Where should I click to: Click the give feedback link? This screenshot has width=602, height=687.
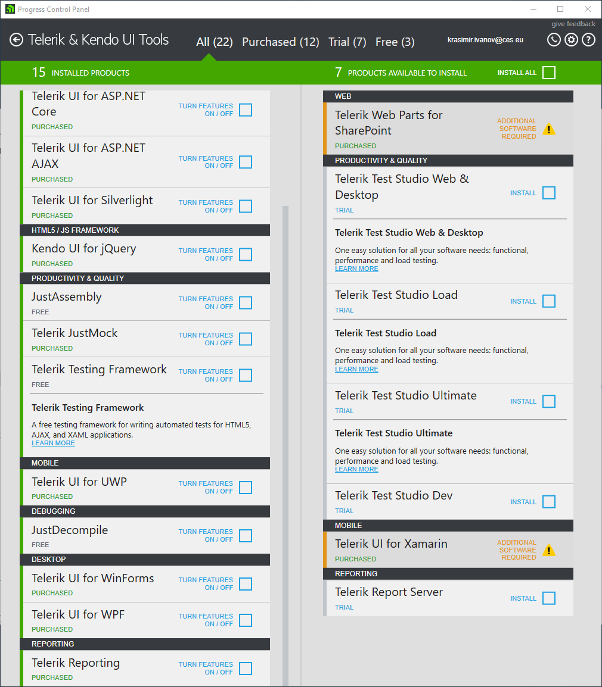[573, 24]
